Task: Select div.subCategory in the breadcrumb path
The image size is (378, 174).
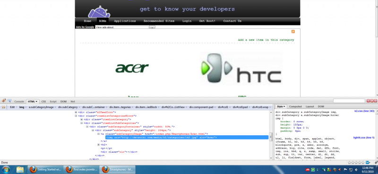Action: pyautogui.click(x=68, y=107)
